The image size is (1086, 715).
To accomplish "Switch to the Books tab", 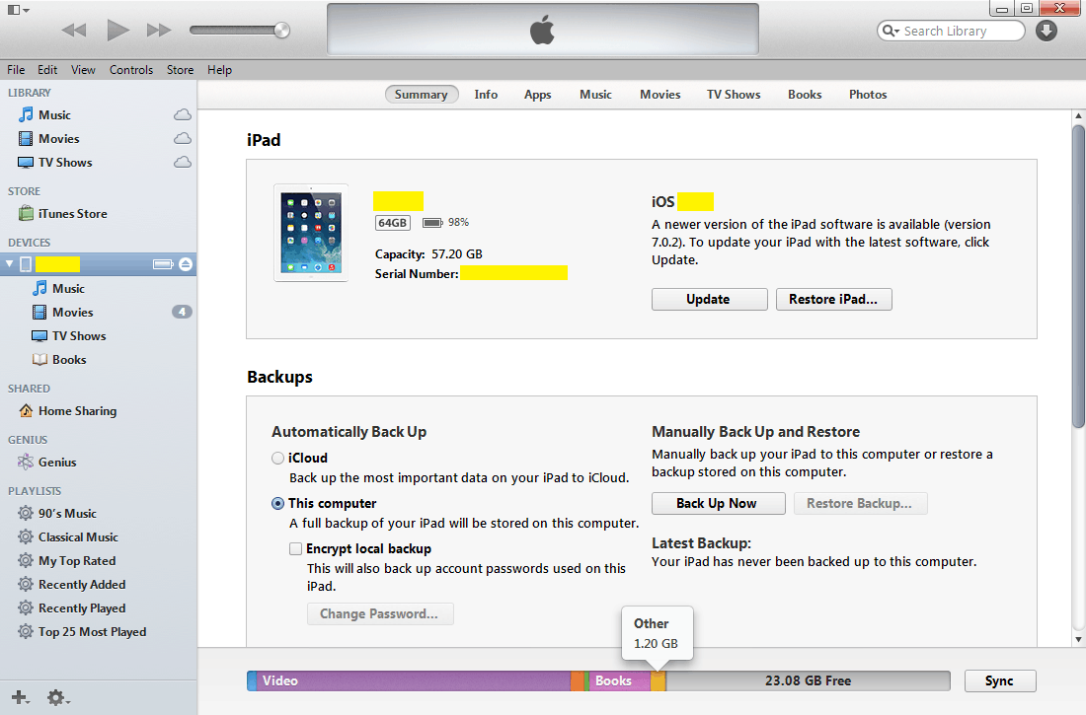I will point(804,94).
